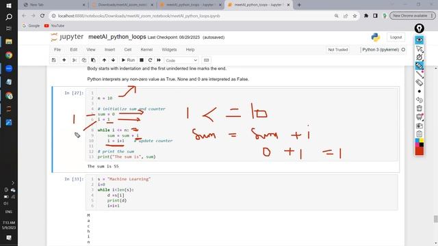Open a new browser tab with plus
The width and height of the screenshot is (438, 246).
[x=299, y=5]
